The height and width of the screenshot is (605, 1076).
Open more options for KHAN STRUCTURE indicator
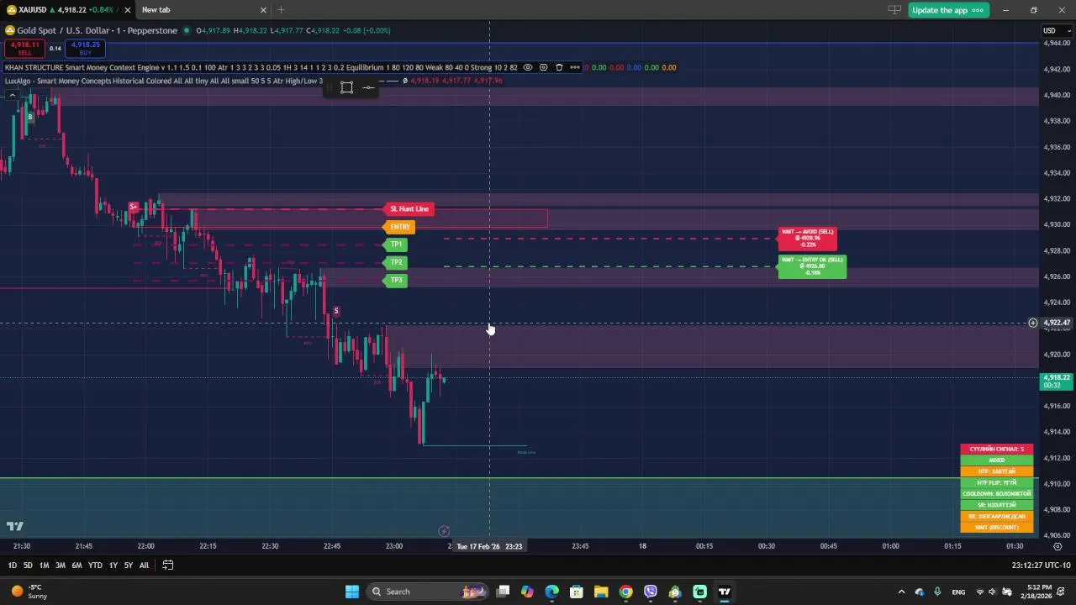[575, 67]
